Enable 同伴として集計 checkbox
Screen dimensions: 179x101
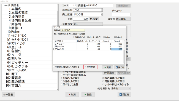pyautogui.click(x=62, y=84)
